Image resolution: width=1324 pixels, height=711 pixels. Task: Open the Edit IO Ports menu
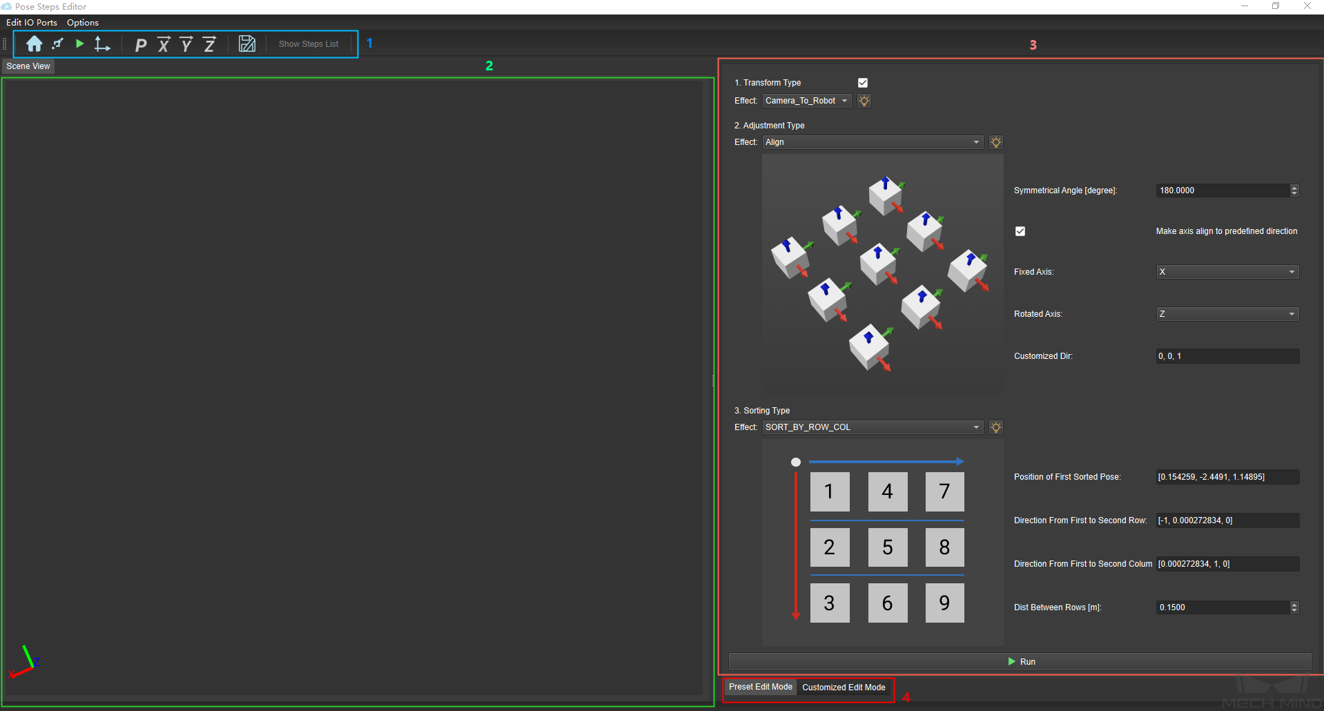32,23
